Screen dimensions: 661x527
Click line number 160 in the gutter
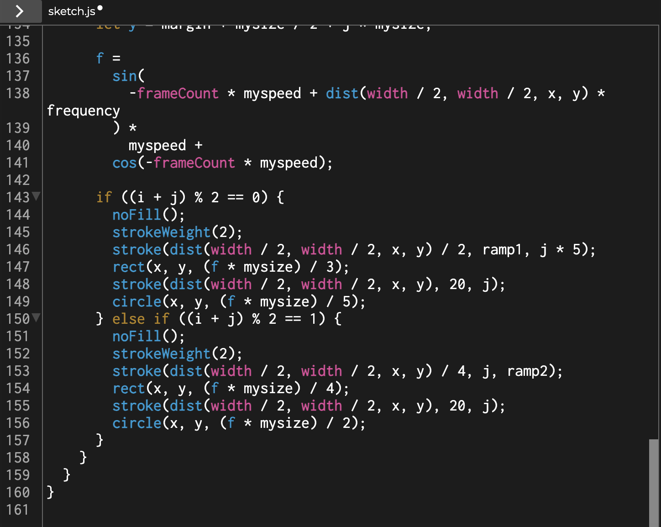pos(19,492)
